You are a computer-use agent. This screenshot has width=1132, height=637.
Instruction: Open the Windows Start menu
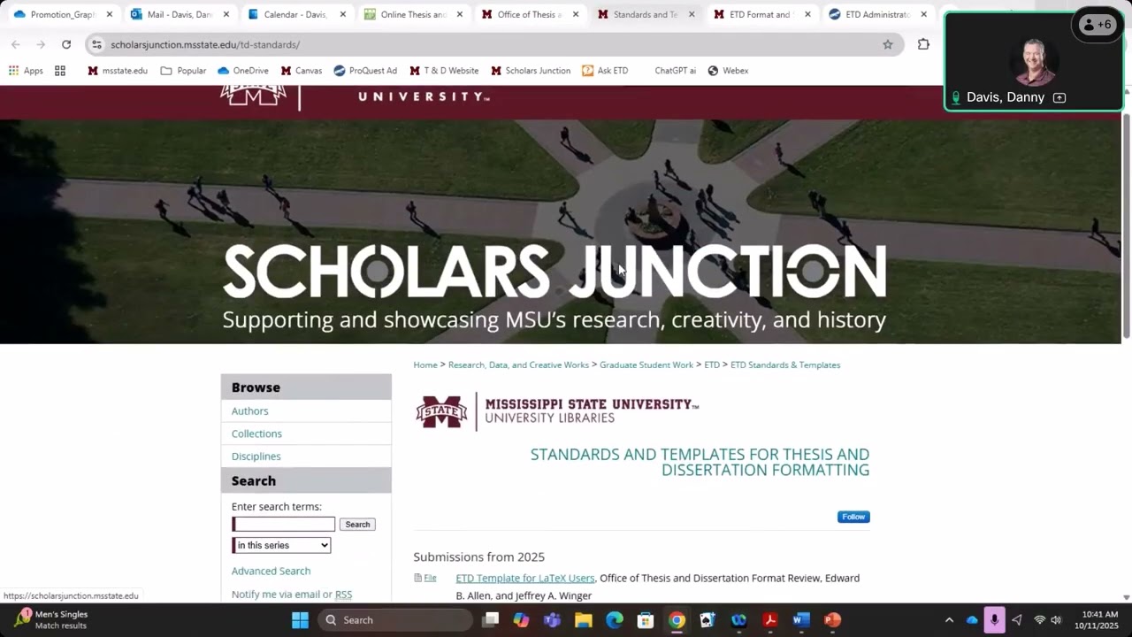300,620
